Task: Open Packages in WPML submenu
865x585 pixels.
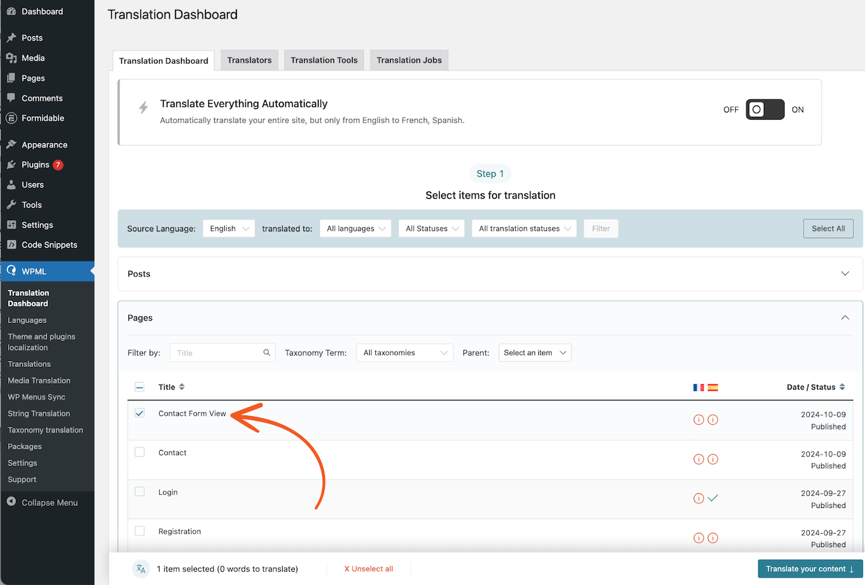Action: click(x=25, y=447)
